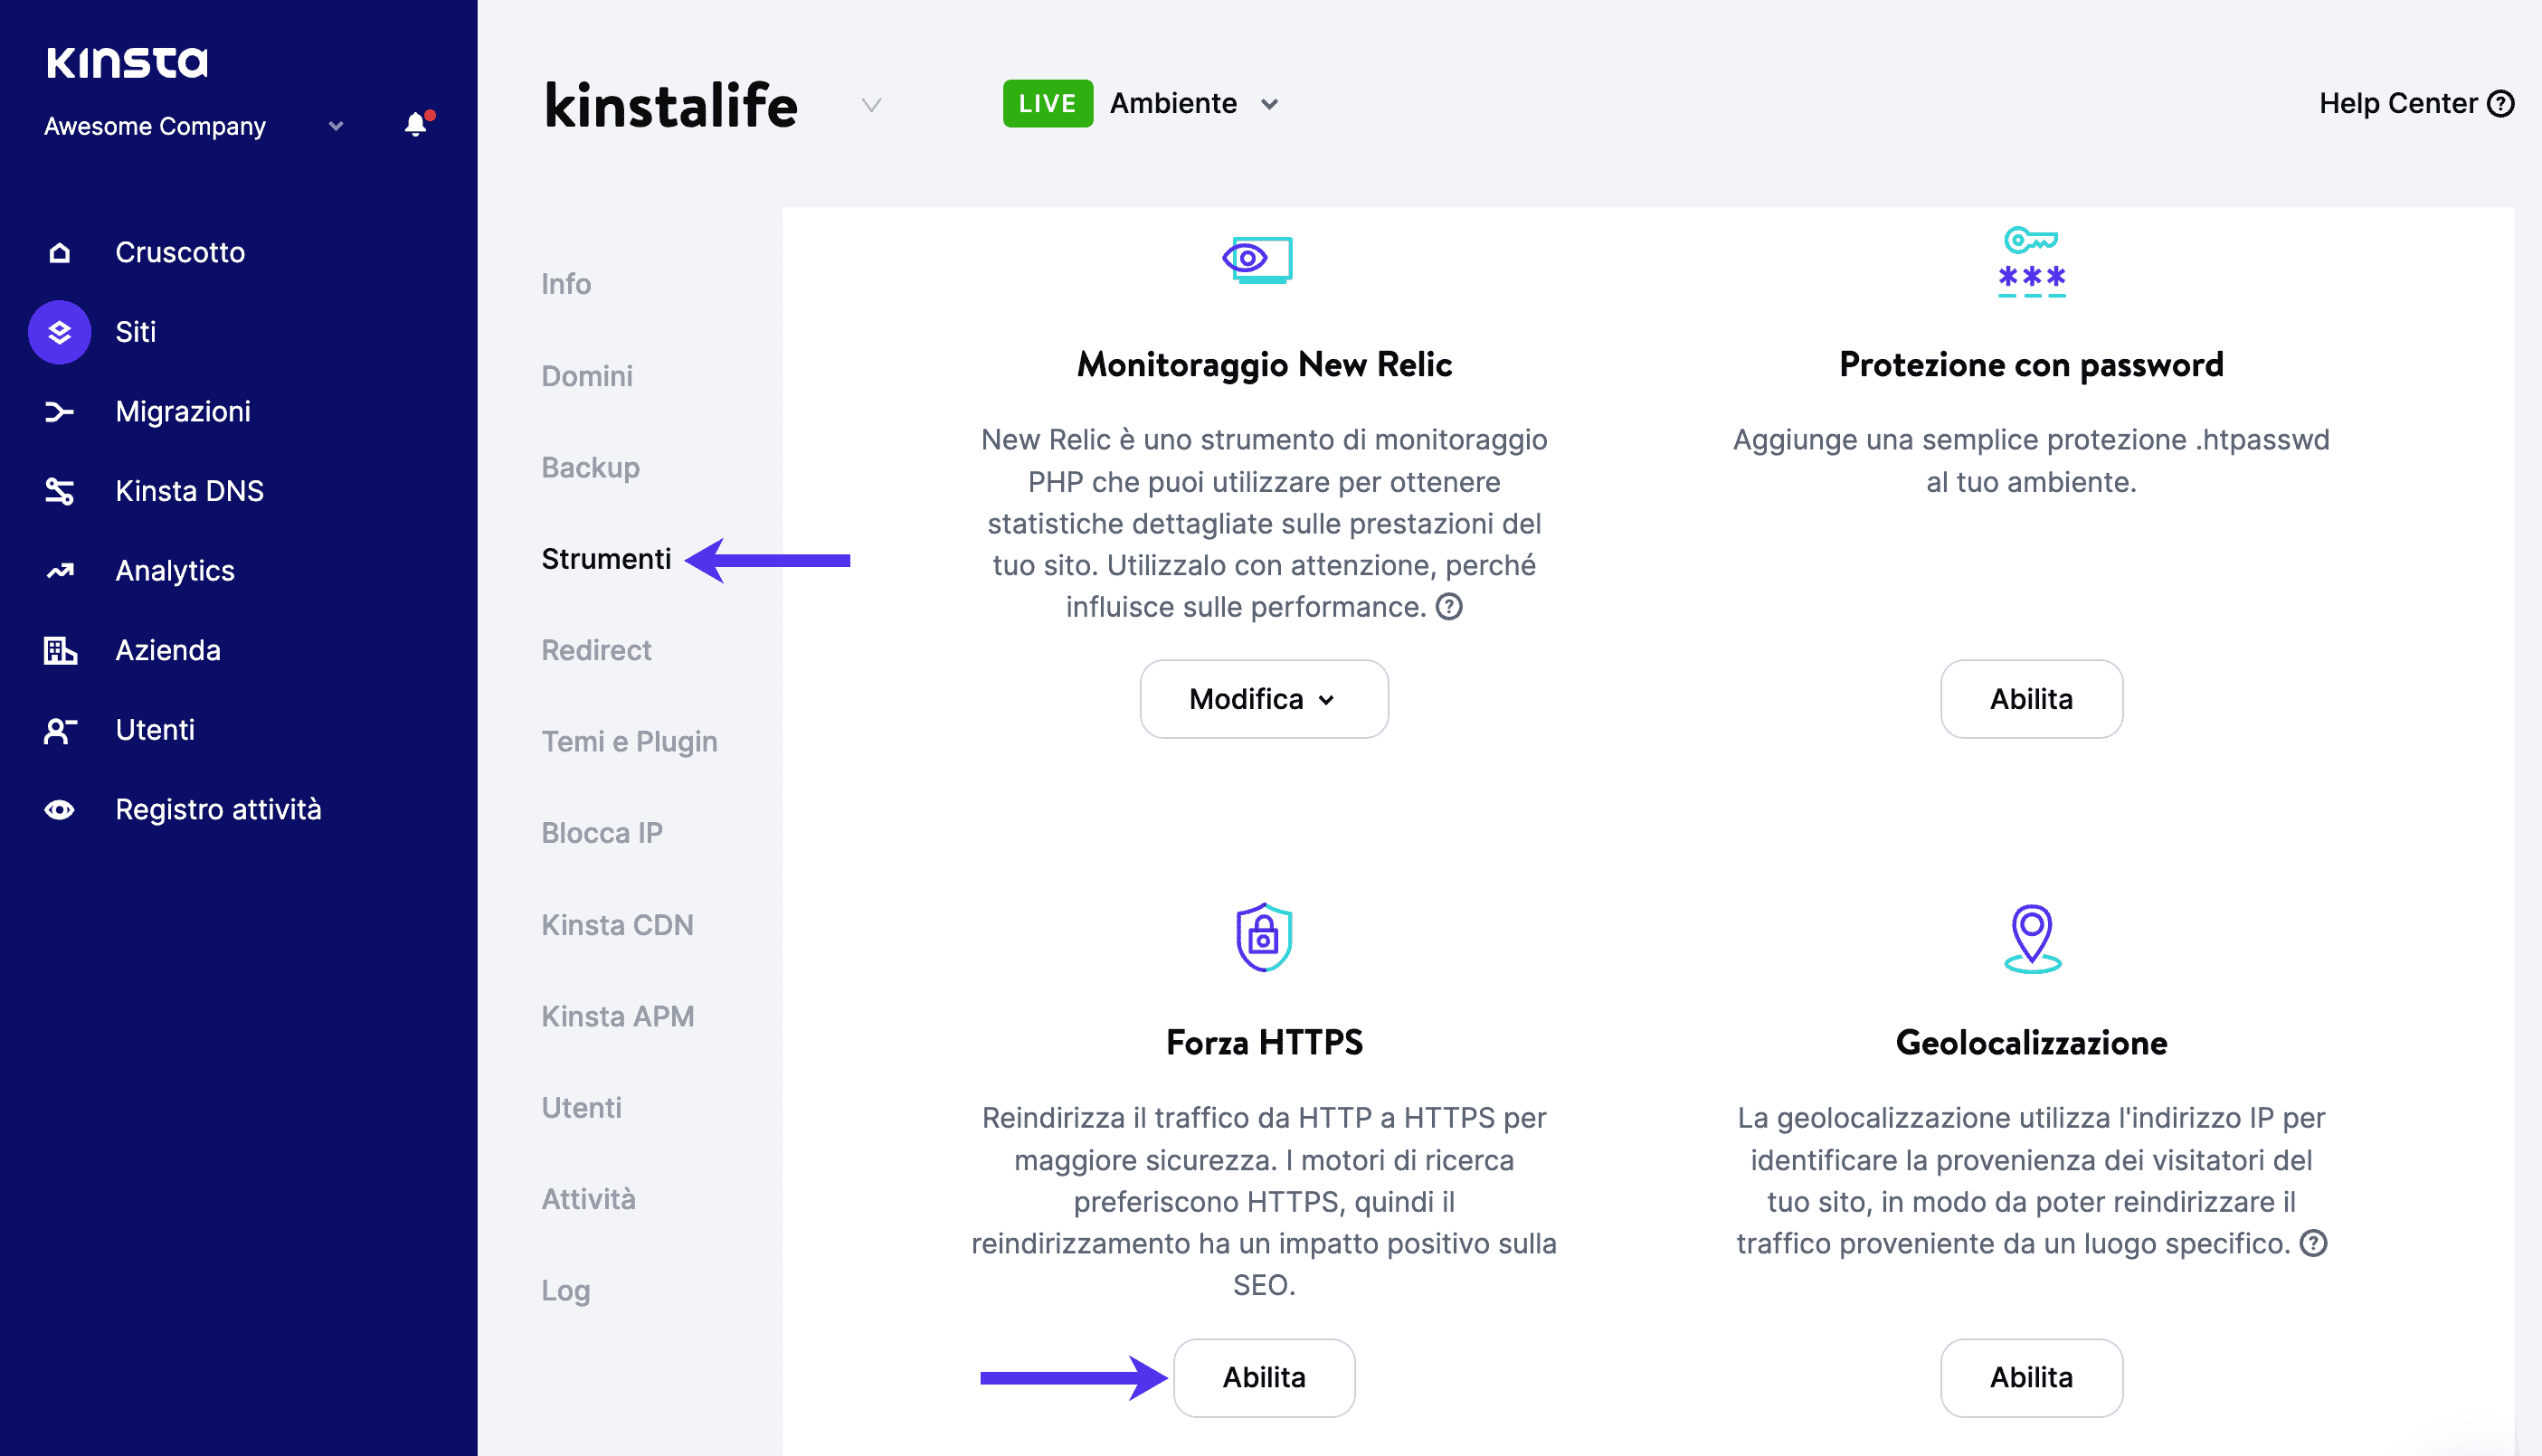
Task: Open notifications via the bell icon
Action: [x=415, y=124]
